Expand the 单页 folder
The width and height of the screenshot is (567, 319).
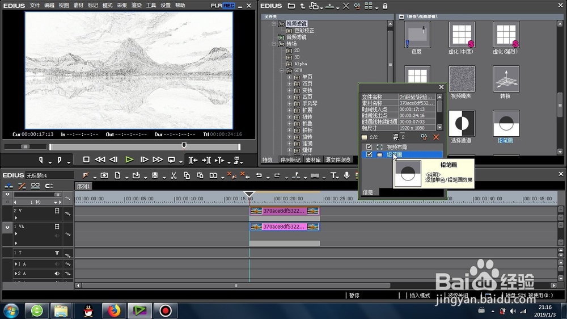click(289, 77)
